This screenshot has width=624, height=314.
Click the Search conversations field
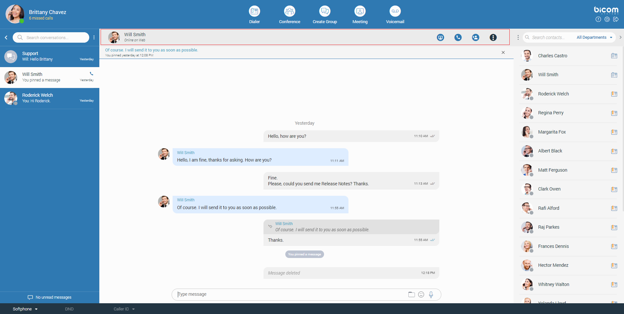[51, 37]
